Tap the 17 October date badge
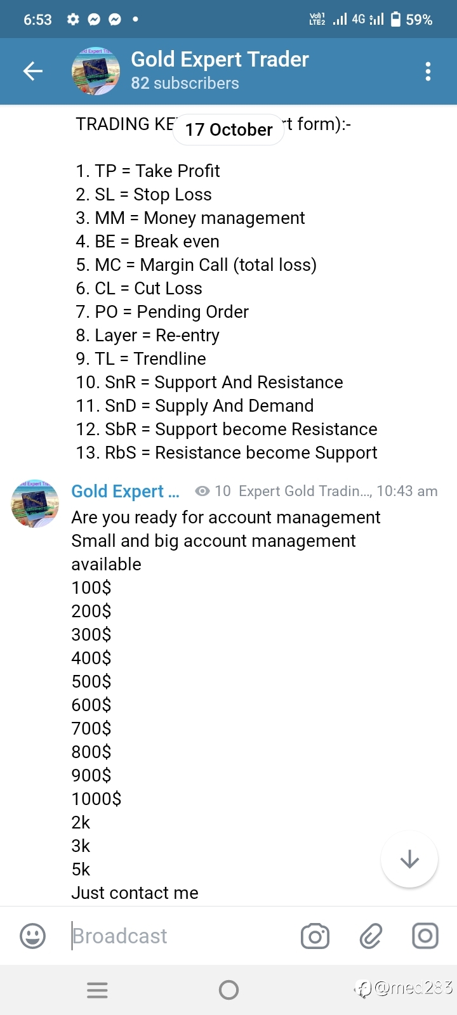The height and width of the screenshot is (1015, 457). 228,129
